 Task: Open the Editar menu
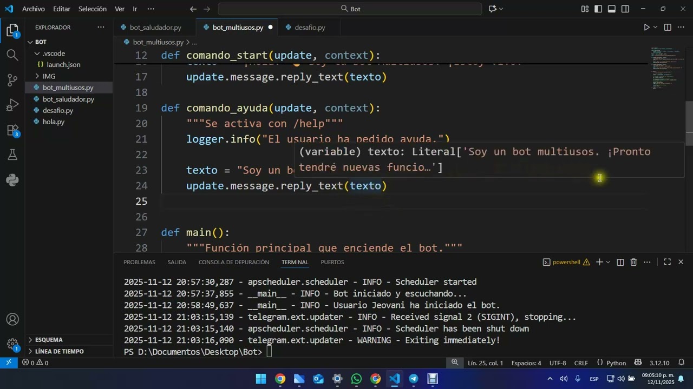point(62,9)
